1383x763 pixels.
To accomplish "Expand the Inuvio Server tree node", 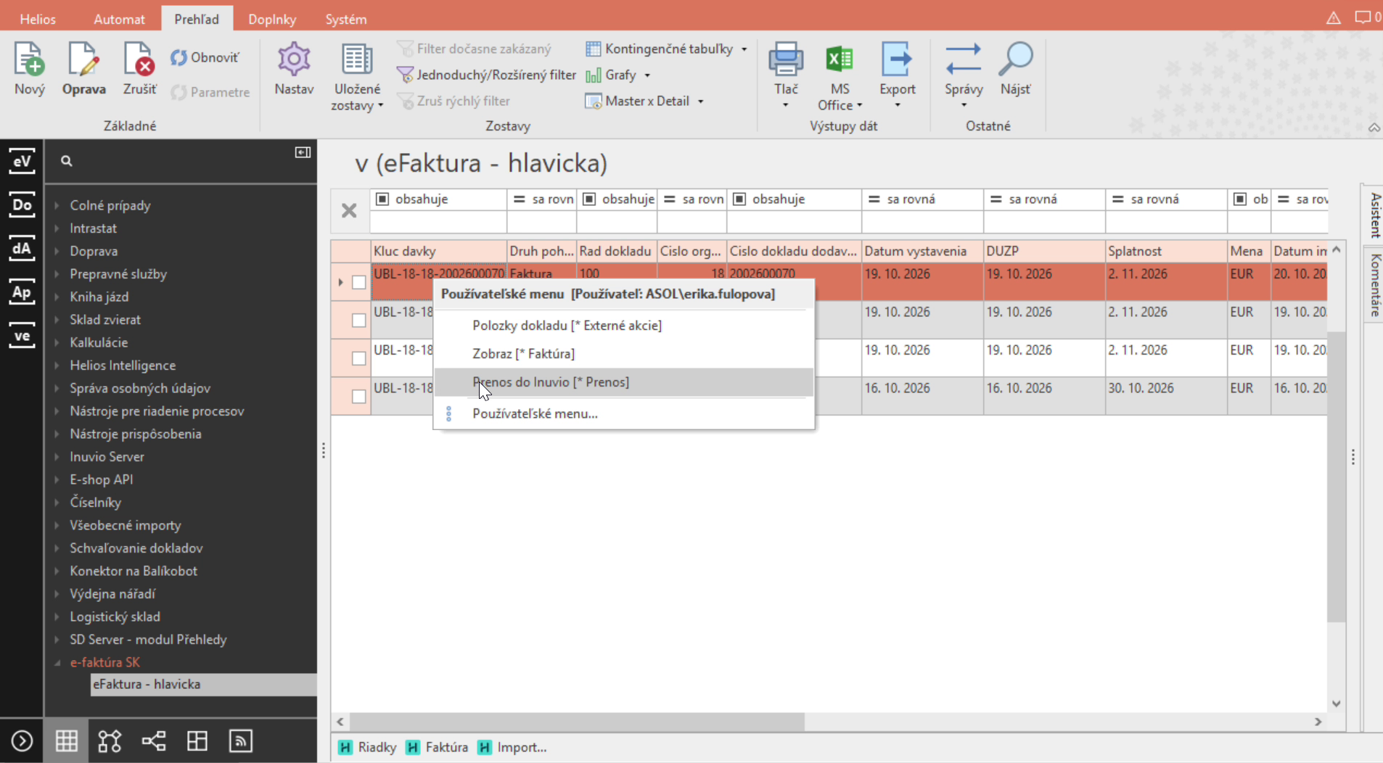I will click(57, 457).
